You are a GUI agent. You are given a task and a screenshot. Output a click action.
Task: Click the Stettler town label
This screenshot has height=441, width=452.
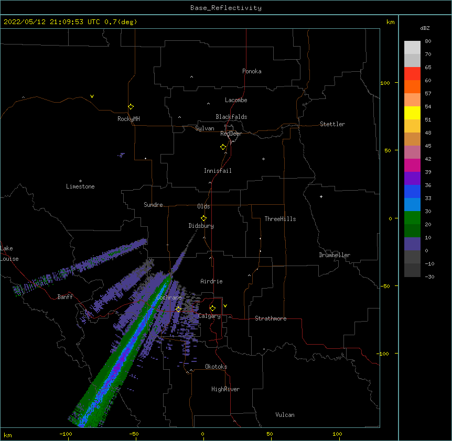332,124
